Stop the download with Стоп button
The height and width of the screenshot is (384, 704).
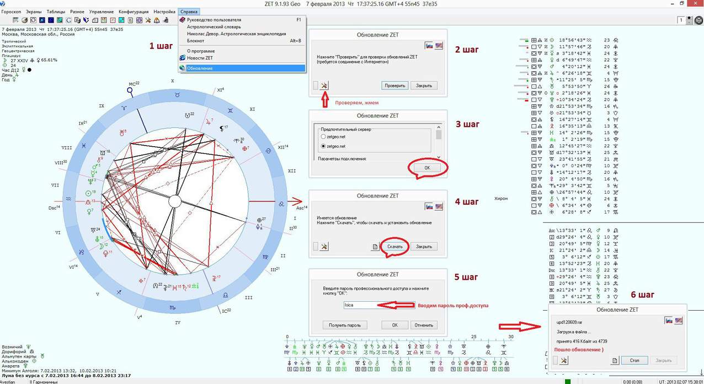coord(634,360)
